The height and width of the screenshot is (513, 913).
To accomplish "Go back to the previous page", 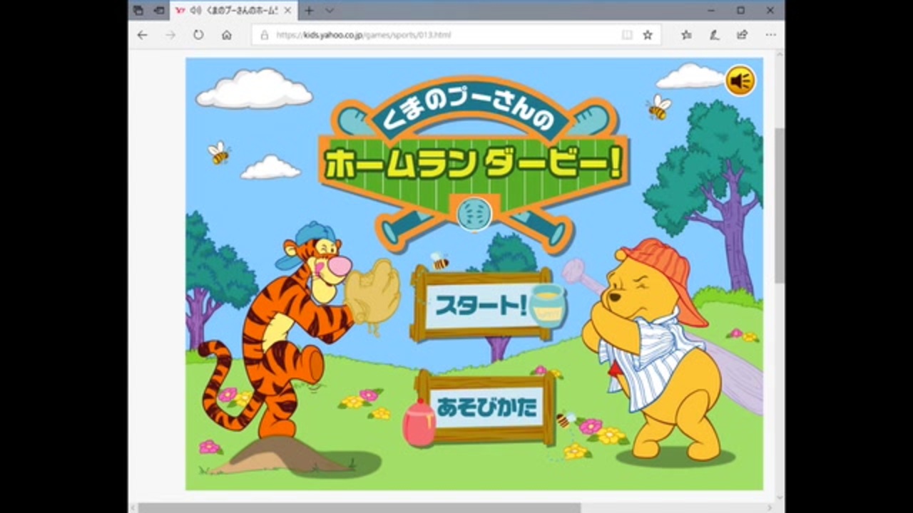I will pyautogui.click(x=142, y=34).
